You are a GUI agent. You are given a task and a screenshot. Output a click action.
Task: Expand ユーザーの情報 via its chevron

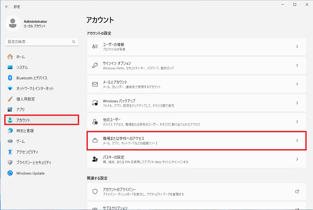point(297,47)
